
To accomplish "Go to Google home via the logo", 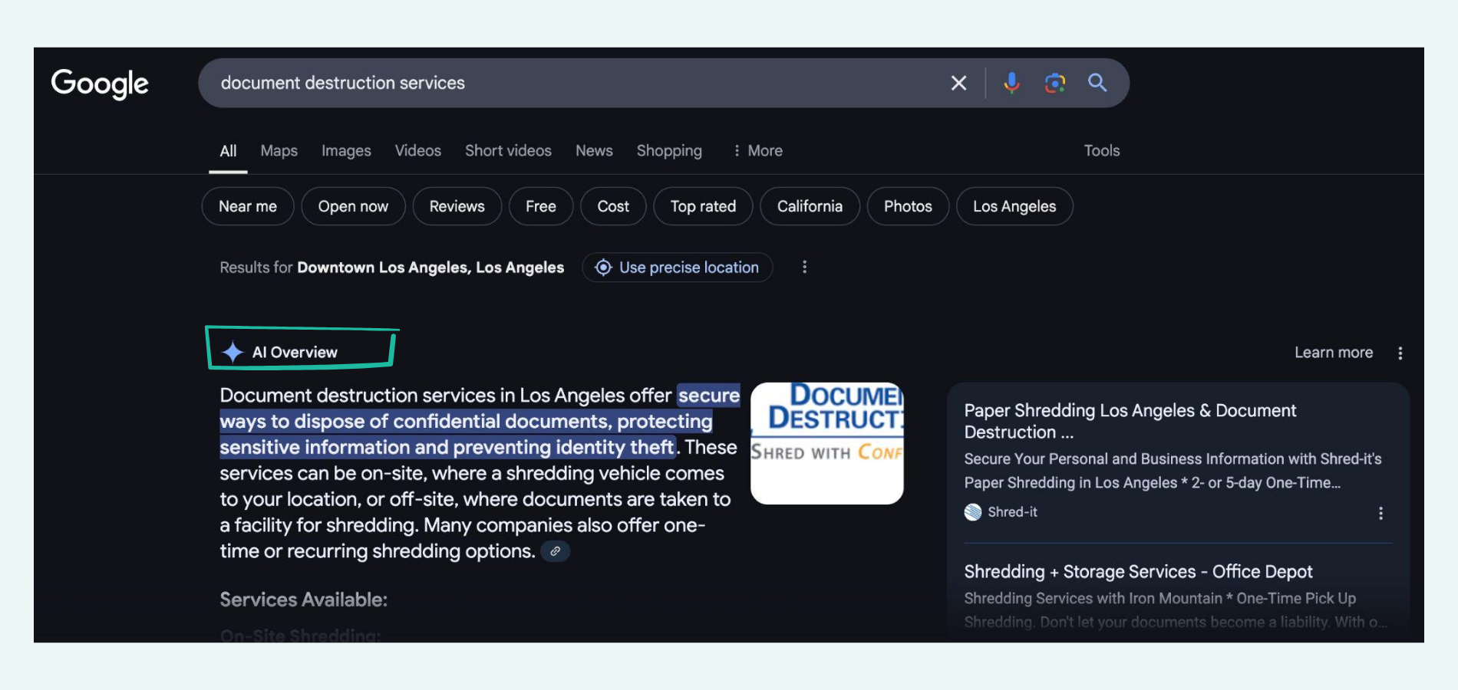I will pos(100,84).
